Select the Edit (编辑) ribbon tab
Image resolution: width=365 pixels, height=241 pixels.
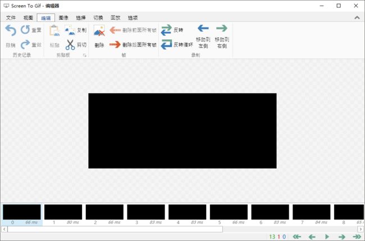click(46, 18)
